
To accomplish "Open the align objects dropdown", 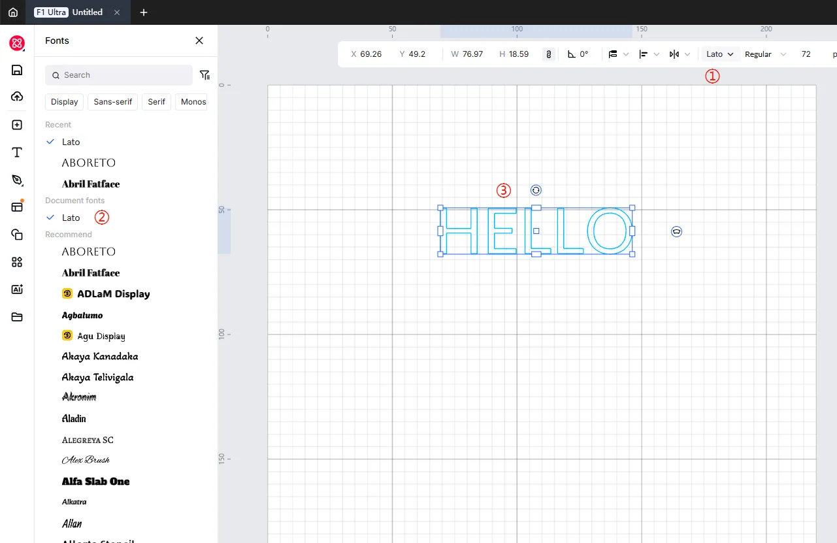I will (649, 54).
